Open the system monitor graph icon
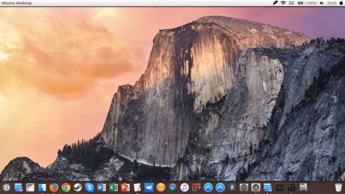The width and height of the screenshot is (345, 194). tap(280, 187)
